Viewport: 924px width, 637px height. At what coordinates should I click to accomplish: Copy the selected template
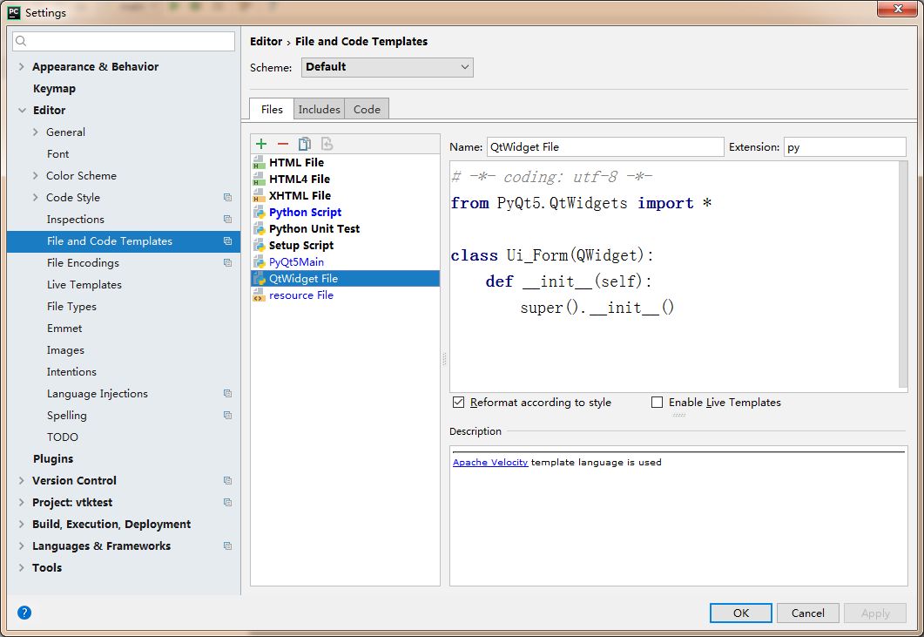pos(304,143)
